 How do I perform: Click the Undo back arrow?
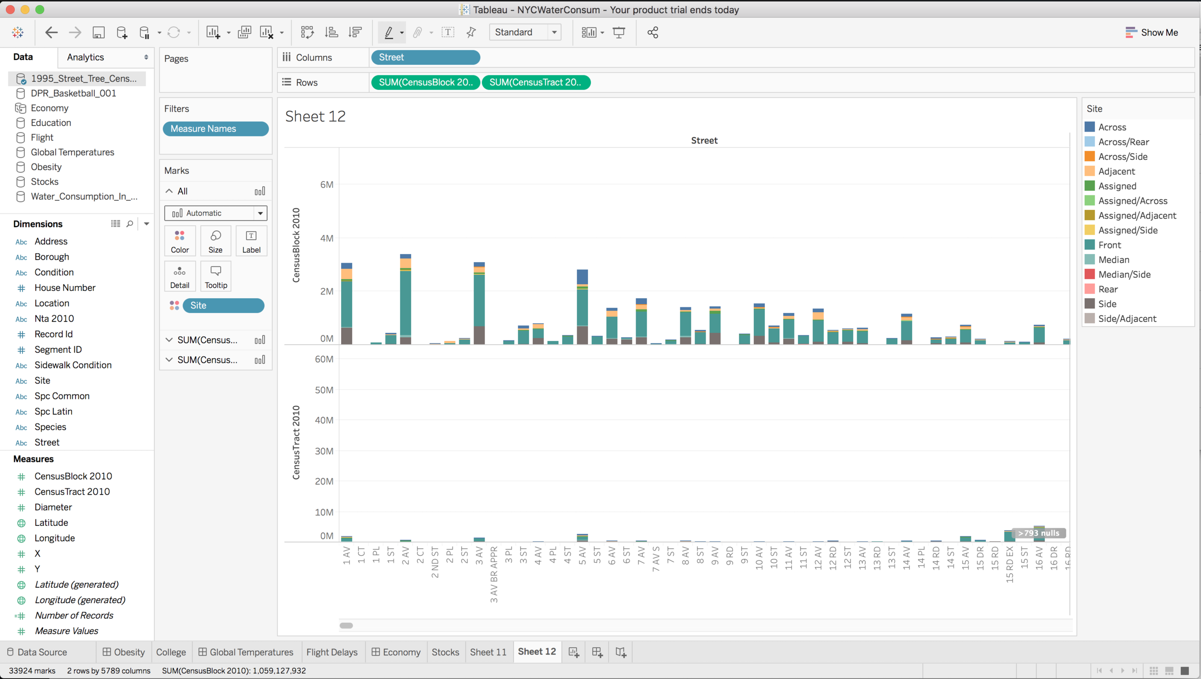[x=51, y=32]
